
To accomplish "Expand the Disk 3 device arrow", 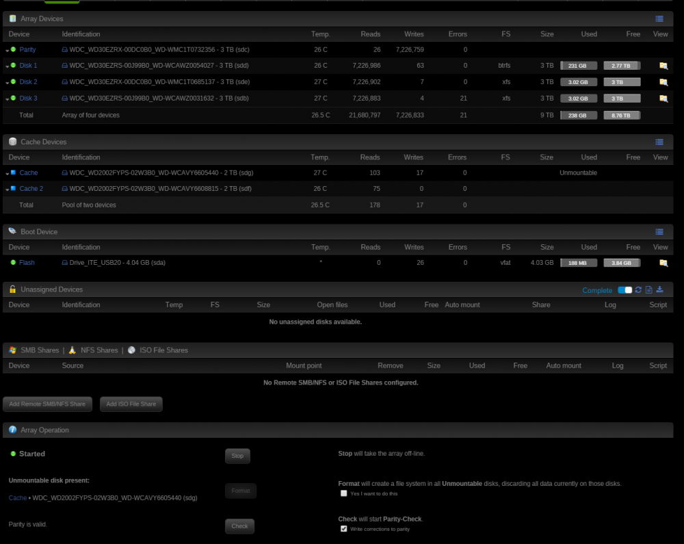I will (x=8, y=99).
